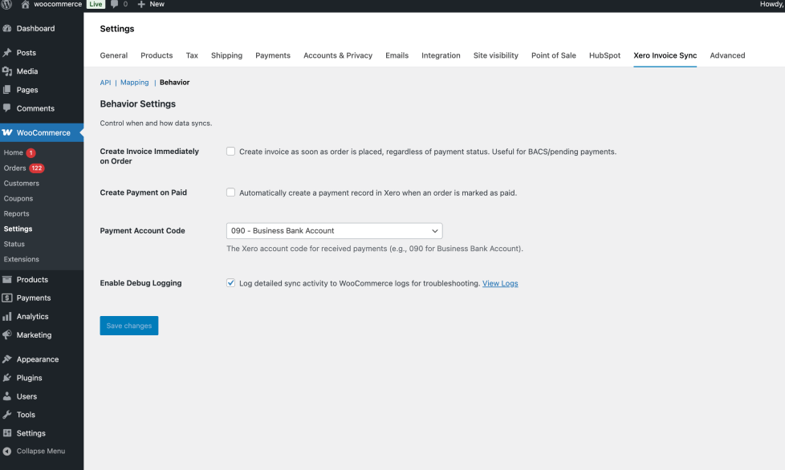Screen dimensions: 785x470
Task: Click the Comments speech bubble icon in sidebar
Action: [7, 108]
